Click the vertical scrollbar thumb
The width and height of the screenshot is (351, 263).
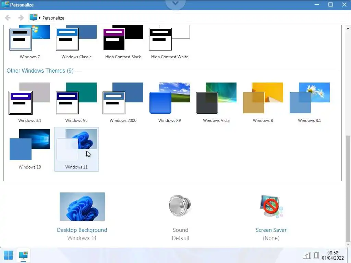[x=348, y=188]
